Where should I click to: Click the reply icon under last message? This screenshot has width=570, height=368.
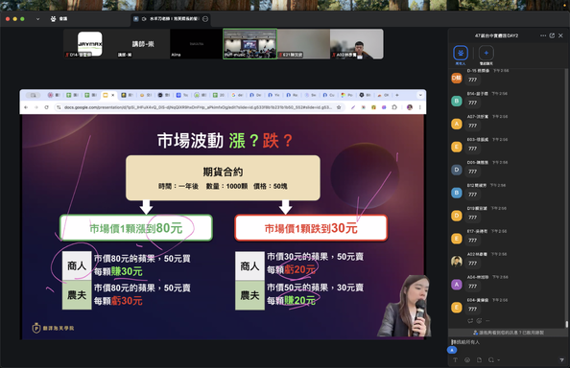click(x=470, y=321)
